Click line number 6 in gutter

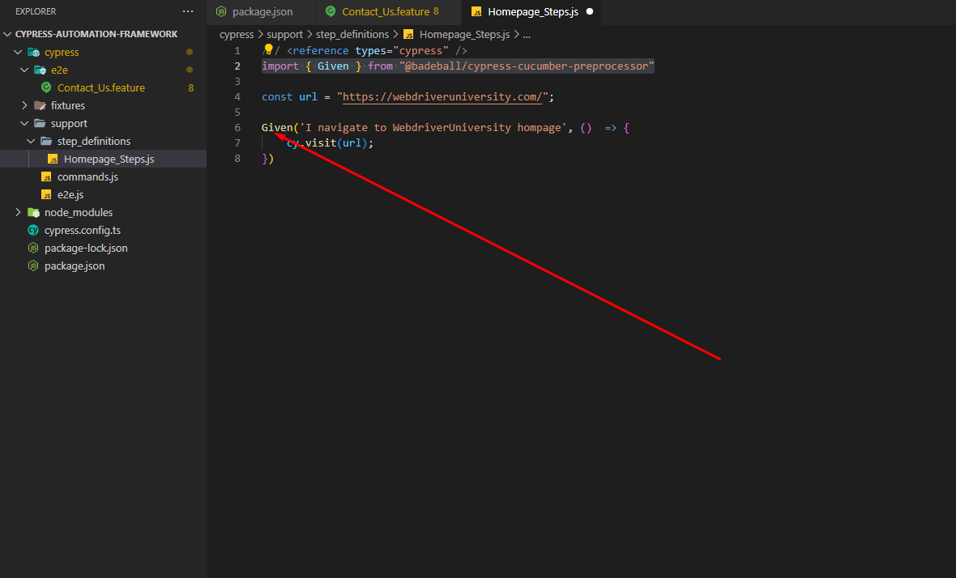point(237,128)
